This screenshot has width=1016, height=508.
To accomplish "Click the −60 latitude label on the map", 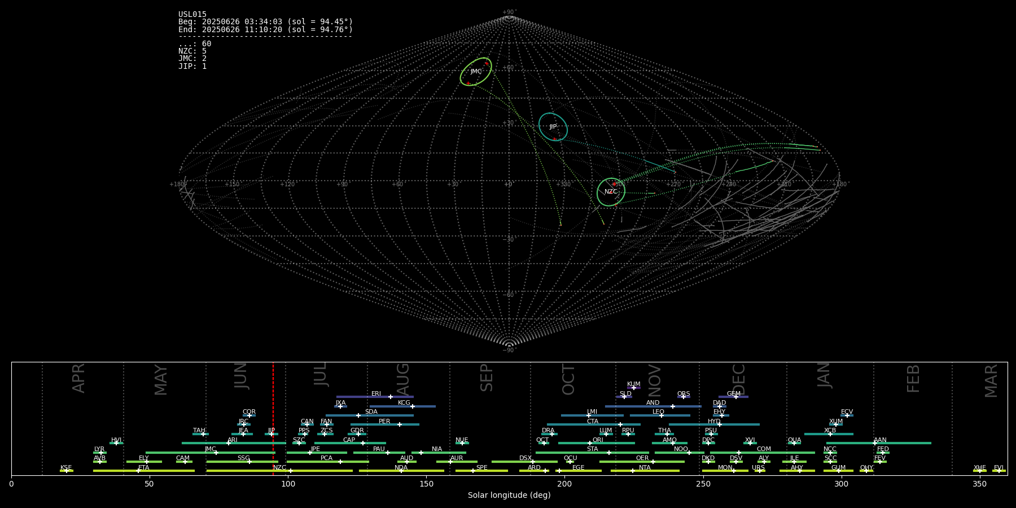I will [x=509, y=295].
